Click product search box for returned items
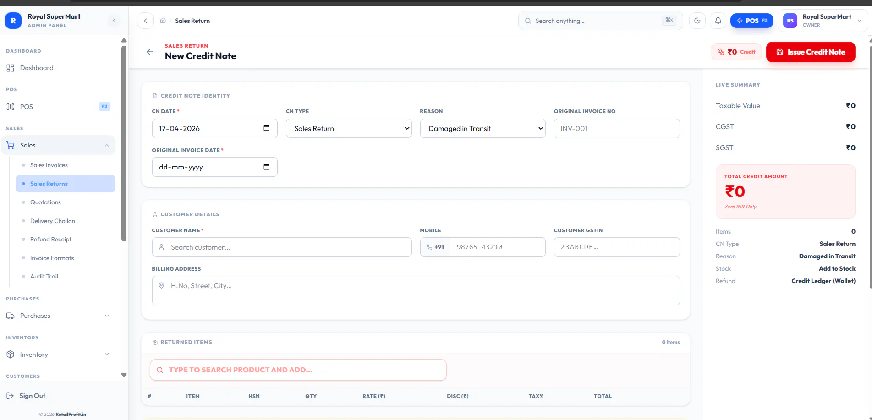 [298, 370]
